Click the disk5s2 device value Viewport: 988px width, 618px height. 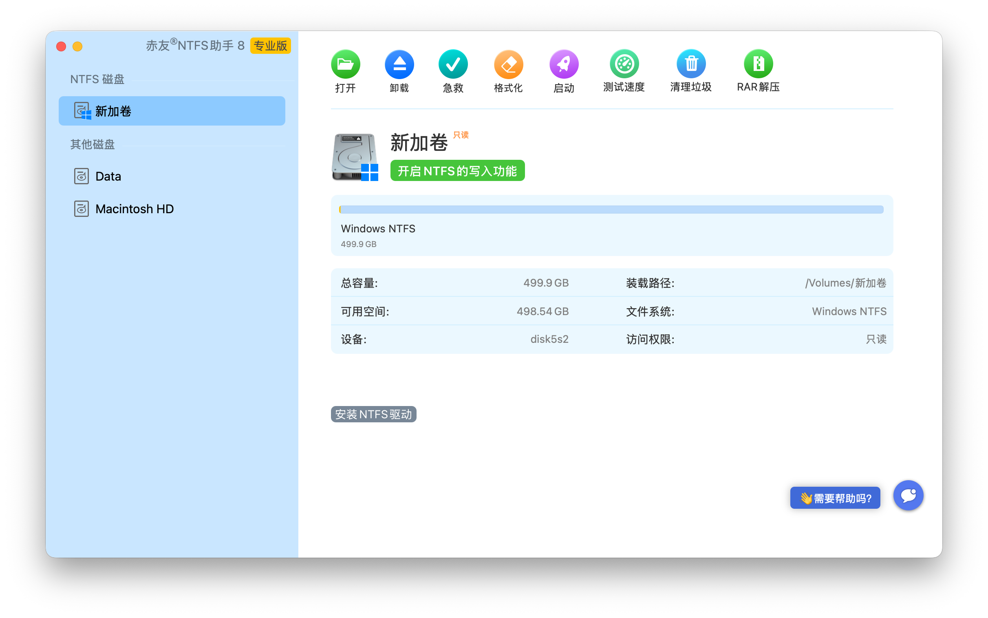coord(549,339)
